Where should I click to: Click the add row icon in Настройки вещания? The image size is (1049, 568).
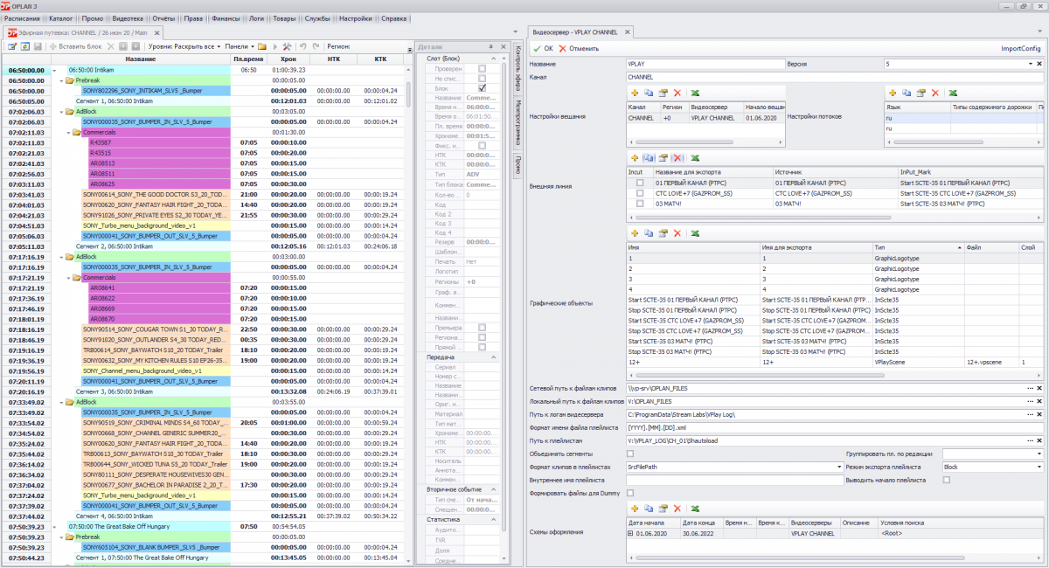pyautogui.click(x=635, y=92)
